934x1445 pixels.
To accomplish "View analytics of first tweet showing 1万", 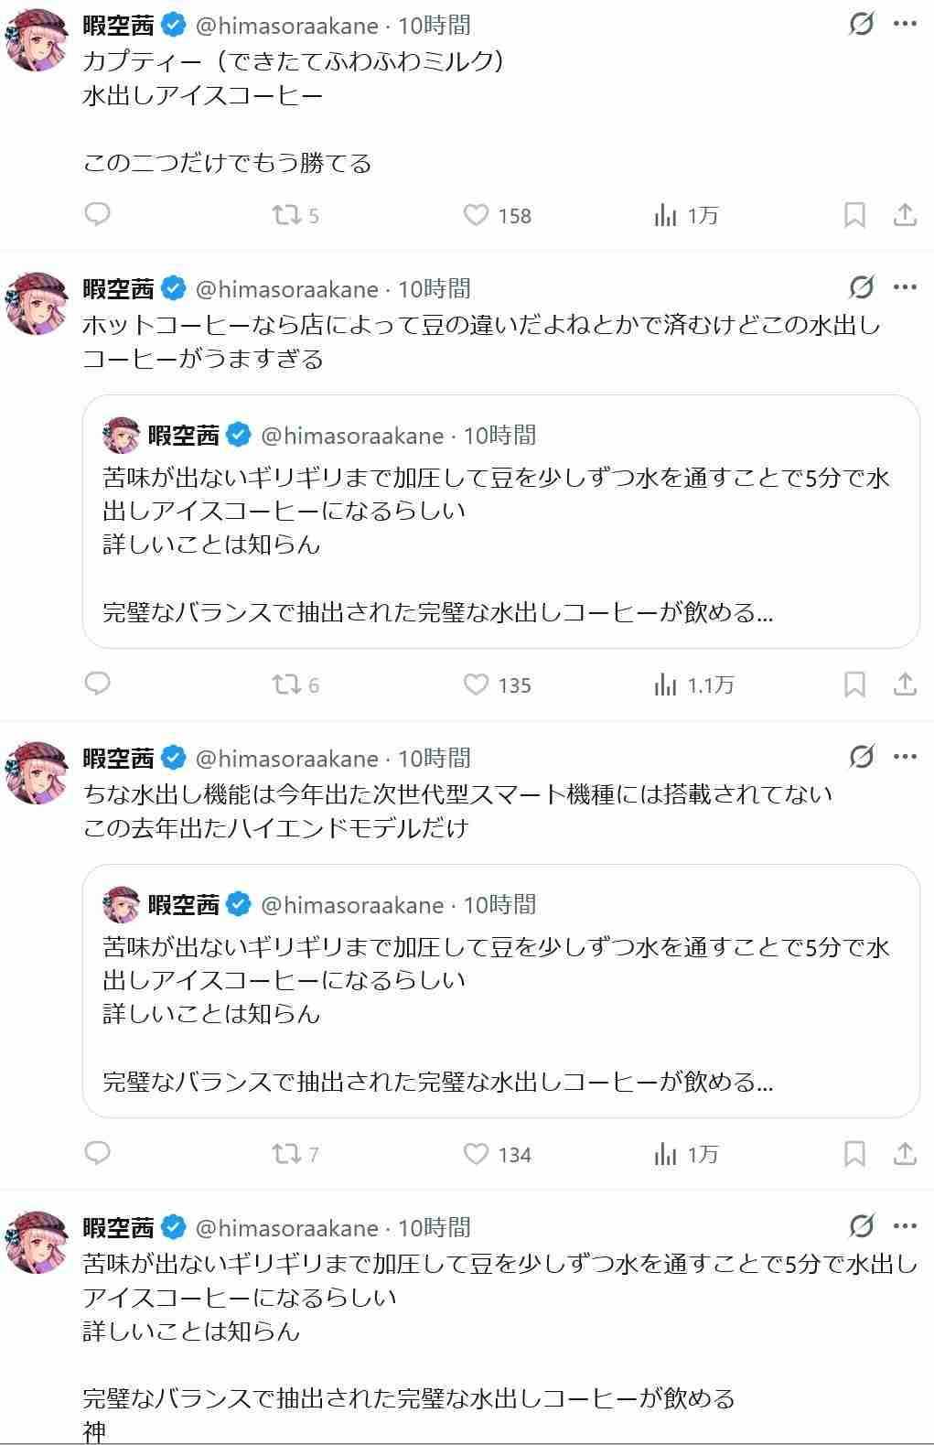I will tap(666, 215).
